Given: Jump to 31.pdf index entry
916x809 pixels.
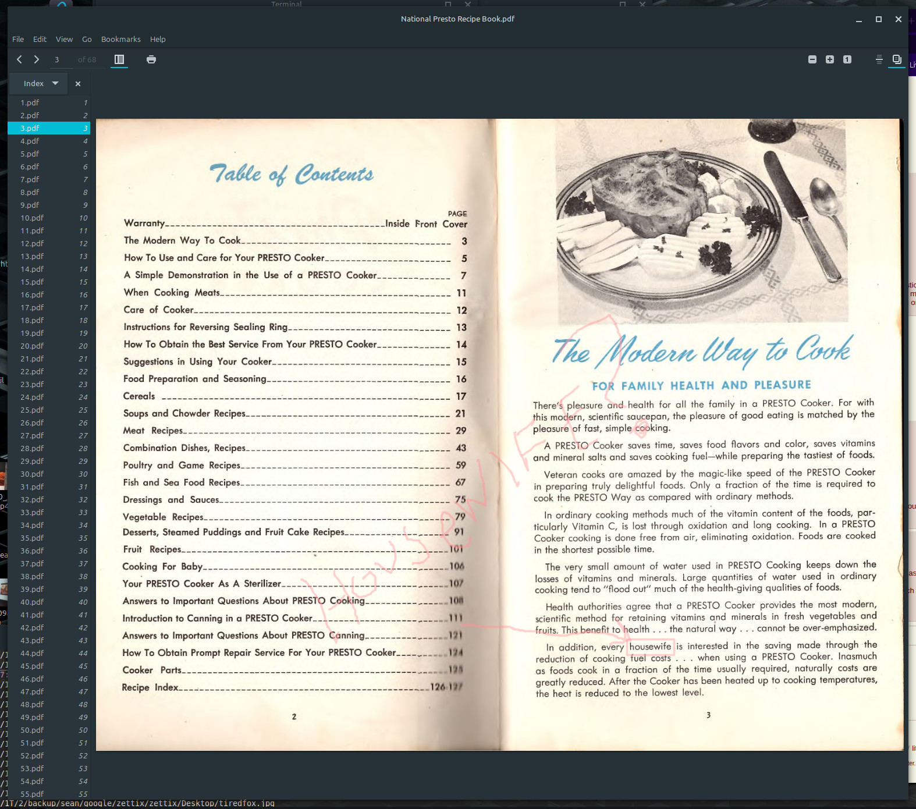Looking at the screenshot, I should 49,487.
